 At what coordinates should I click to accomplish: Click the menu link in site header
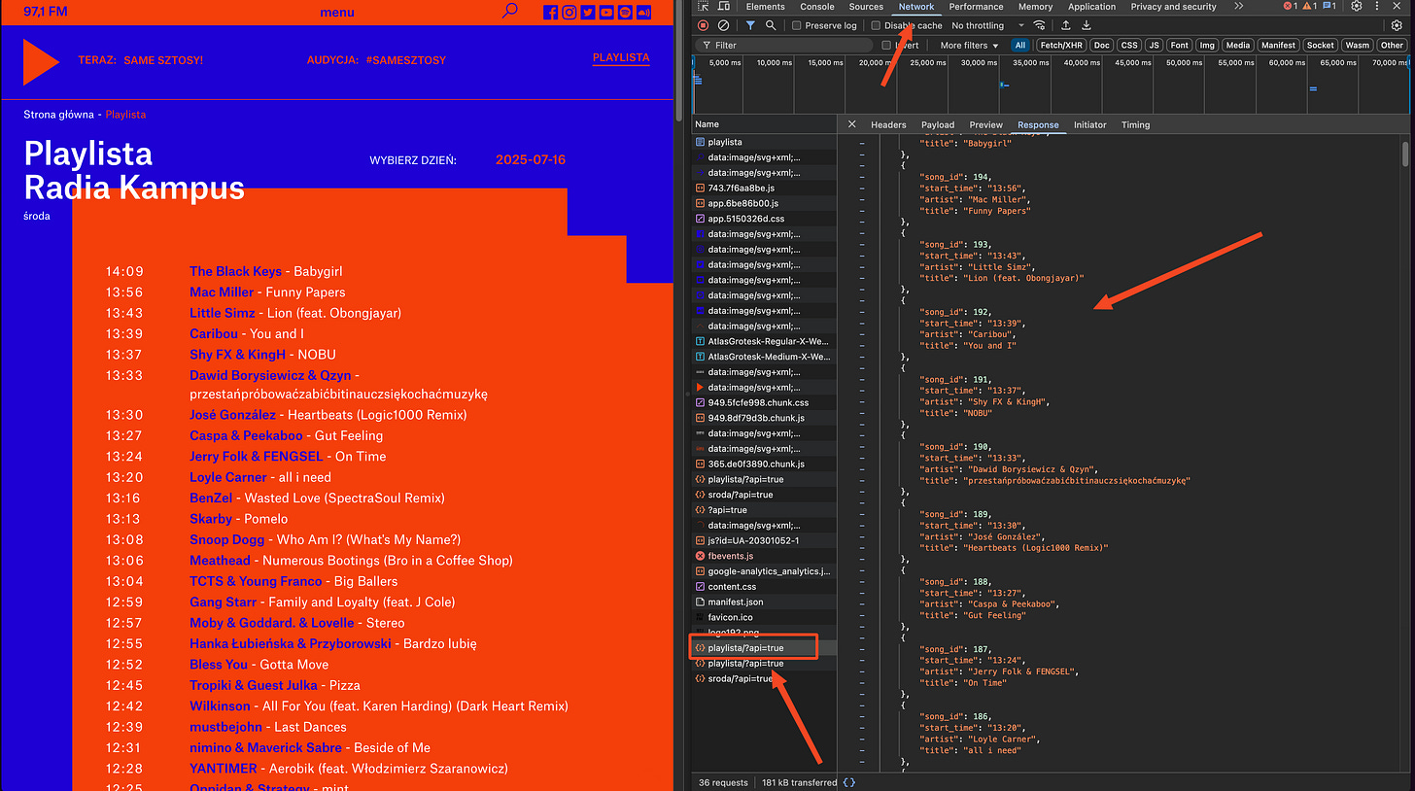(x=337, y=13)
